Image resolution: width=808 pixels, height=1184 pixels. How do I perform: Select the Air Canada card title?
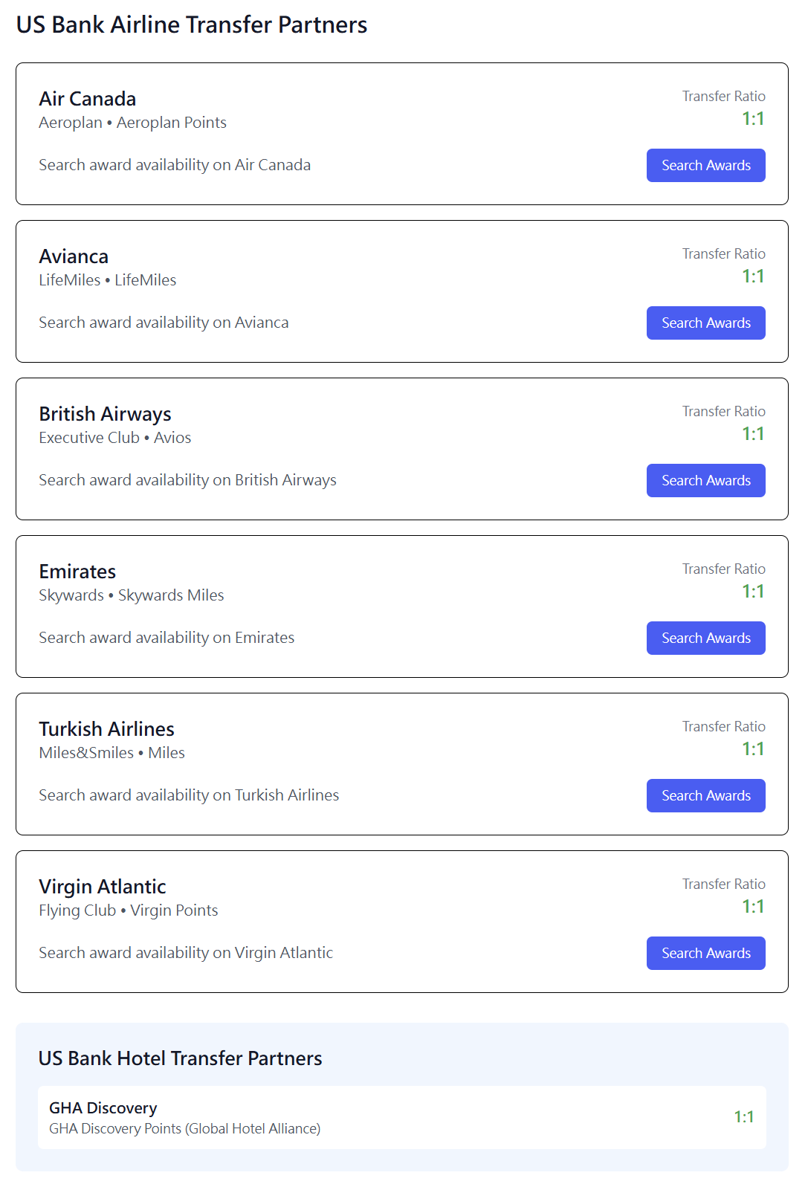point(88,99)
